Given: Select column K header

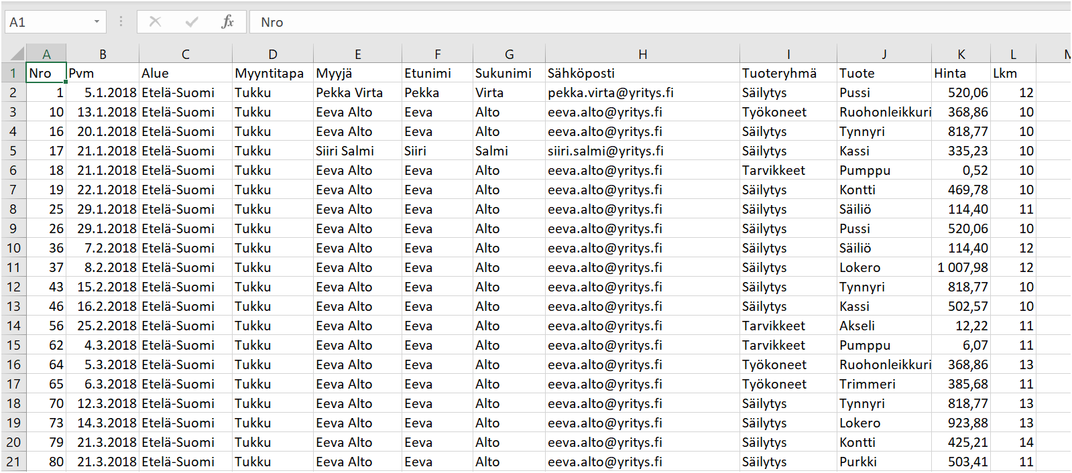Looking at the screenshot, I should [961, 54].
